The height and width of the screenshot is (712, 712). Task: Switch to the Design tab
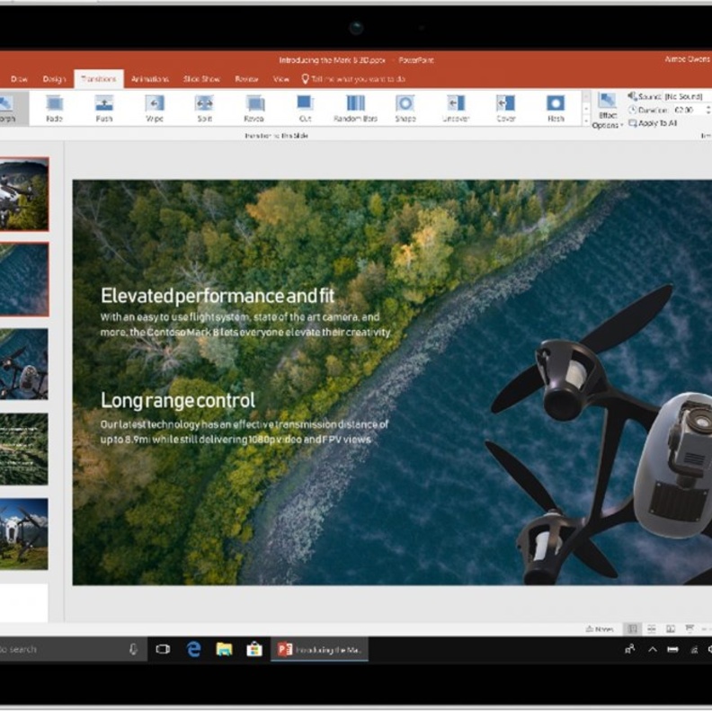pyautogui.click(x=55, y=79)
